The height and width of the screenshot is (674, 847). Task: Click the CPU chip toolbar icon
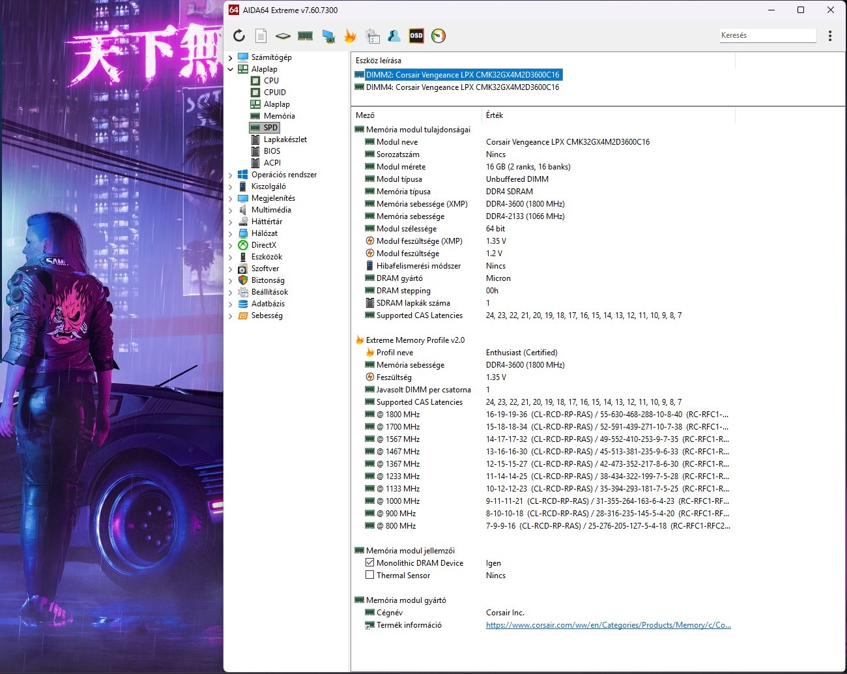pyautogui.click(x=283, y=36)
